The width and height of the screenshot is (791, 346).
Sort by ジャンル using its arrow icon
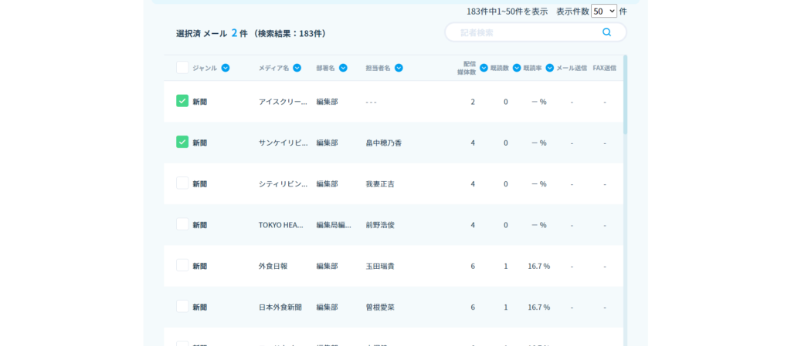[226, 68]
